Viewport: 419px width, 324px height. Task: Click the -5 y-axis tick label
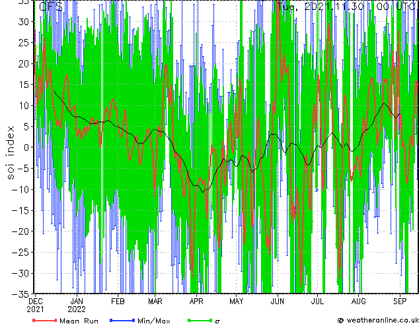click(x=23, y=169)
